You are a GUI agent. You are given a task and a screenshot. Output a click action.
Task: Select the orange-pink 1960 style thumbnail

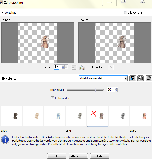point(141,116)
